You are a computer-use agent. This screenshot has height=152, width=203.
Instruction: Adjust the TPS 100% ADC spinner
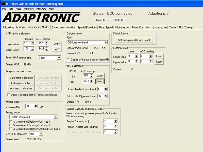(91, 81)
